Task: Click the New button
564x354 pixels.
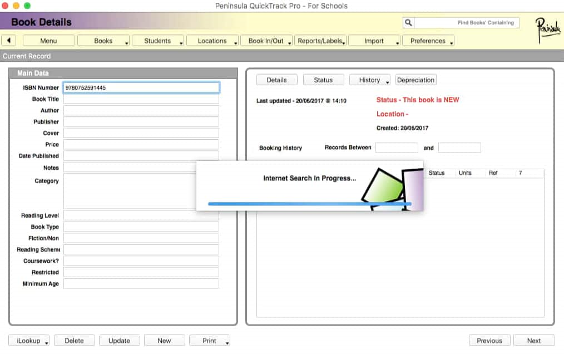Action: click(165, 341)
